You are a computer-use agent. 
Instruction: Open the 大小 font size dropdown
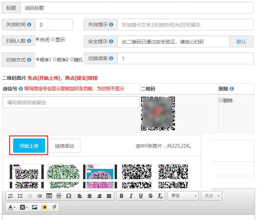[x=212, y=196]
